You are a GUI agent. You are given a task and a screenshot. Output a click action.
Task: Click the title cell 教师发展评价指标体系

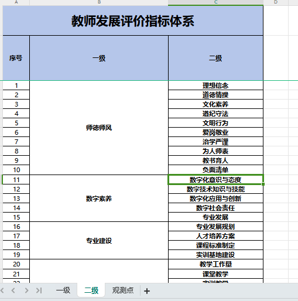[133, 20]
